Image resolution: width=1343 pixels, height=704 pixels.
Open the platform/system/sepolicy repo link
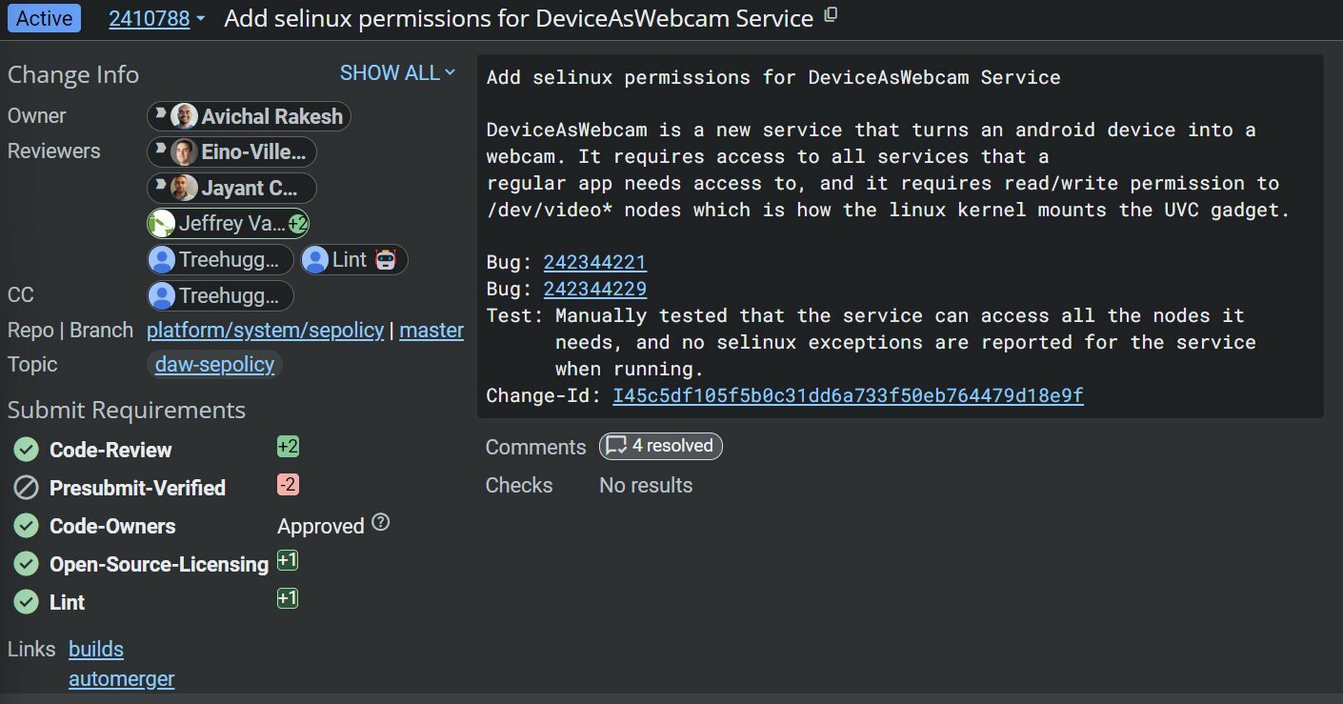(265, 331)
